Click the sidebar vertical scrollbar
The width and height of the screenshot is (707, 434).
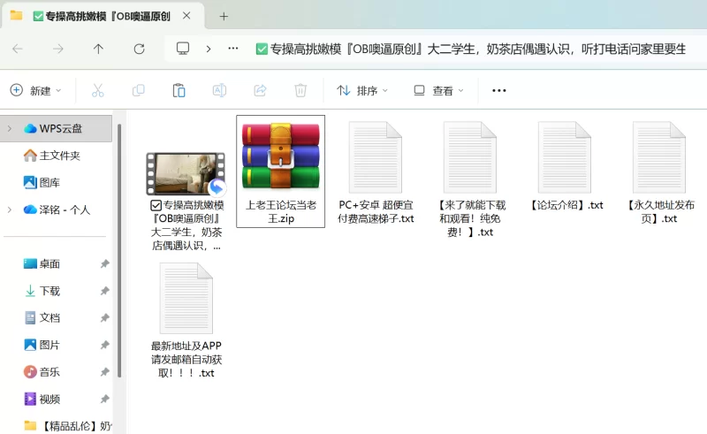tap(119, 250)
